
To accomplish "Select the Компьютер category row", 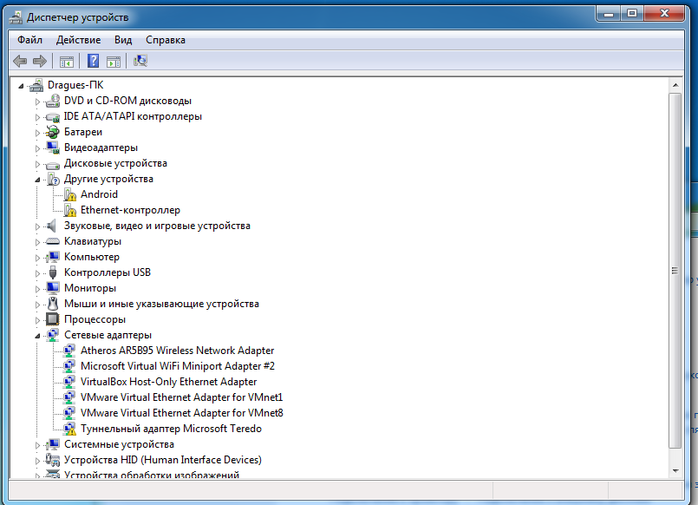I will (92, 257).
